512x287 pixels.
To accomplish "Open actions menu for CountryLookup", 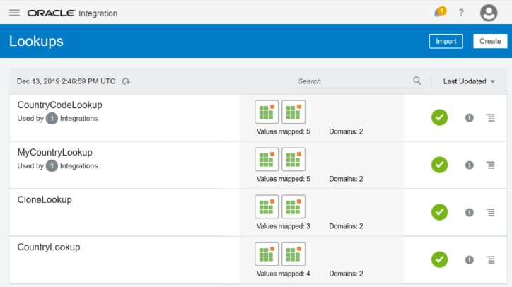I will point(491,259).
